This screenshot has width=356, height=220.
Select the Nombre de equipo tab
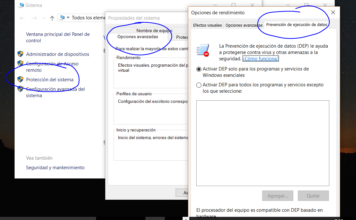pos(154,30)
